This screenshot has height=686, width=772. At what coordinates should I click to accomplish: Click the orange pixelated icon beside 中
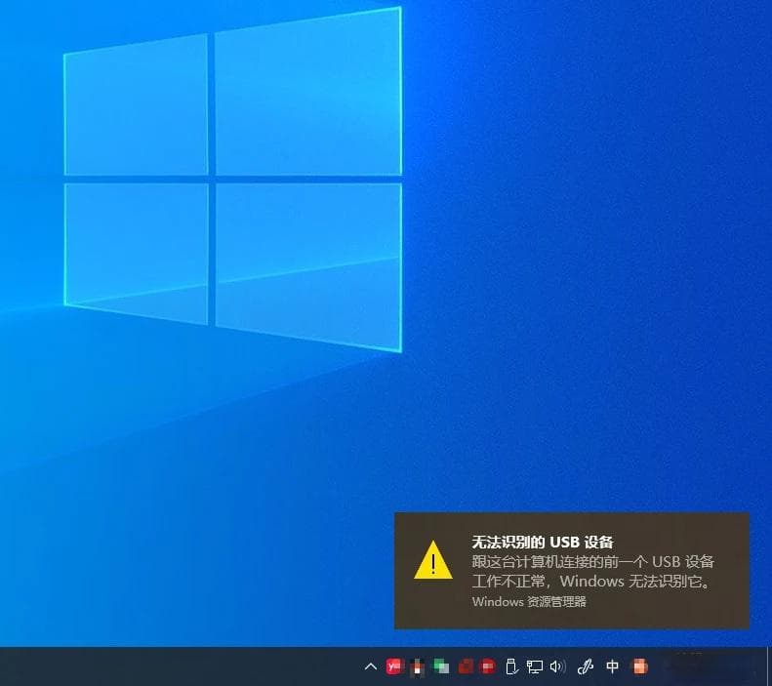[x=639, y=666]
